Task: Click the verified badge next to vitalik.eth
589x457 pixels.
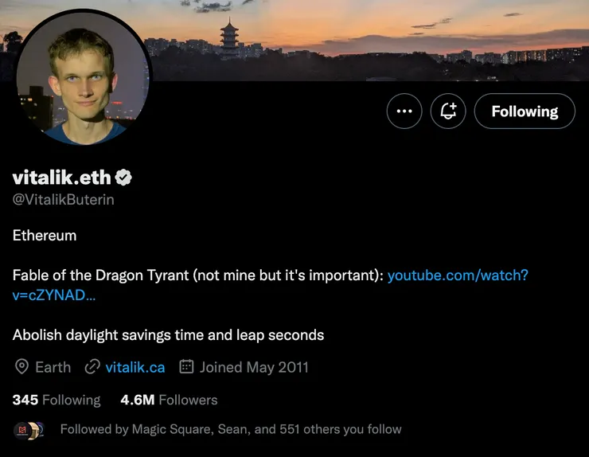Action: [x=125, y=177]
